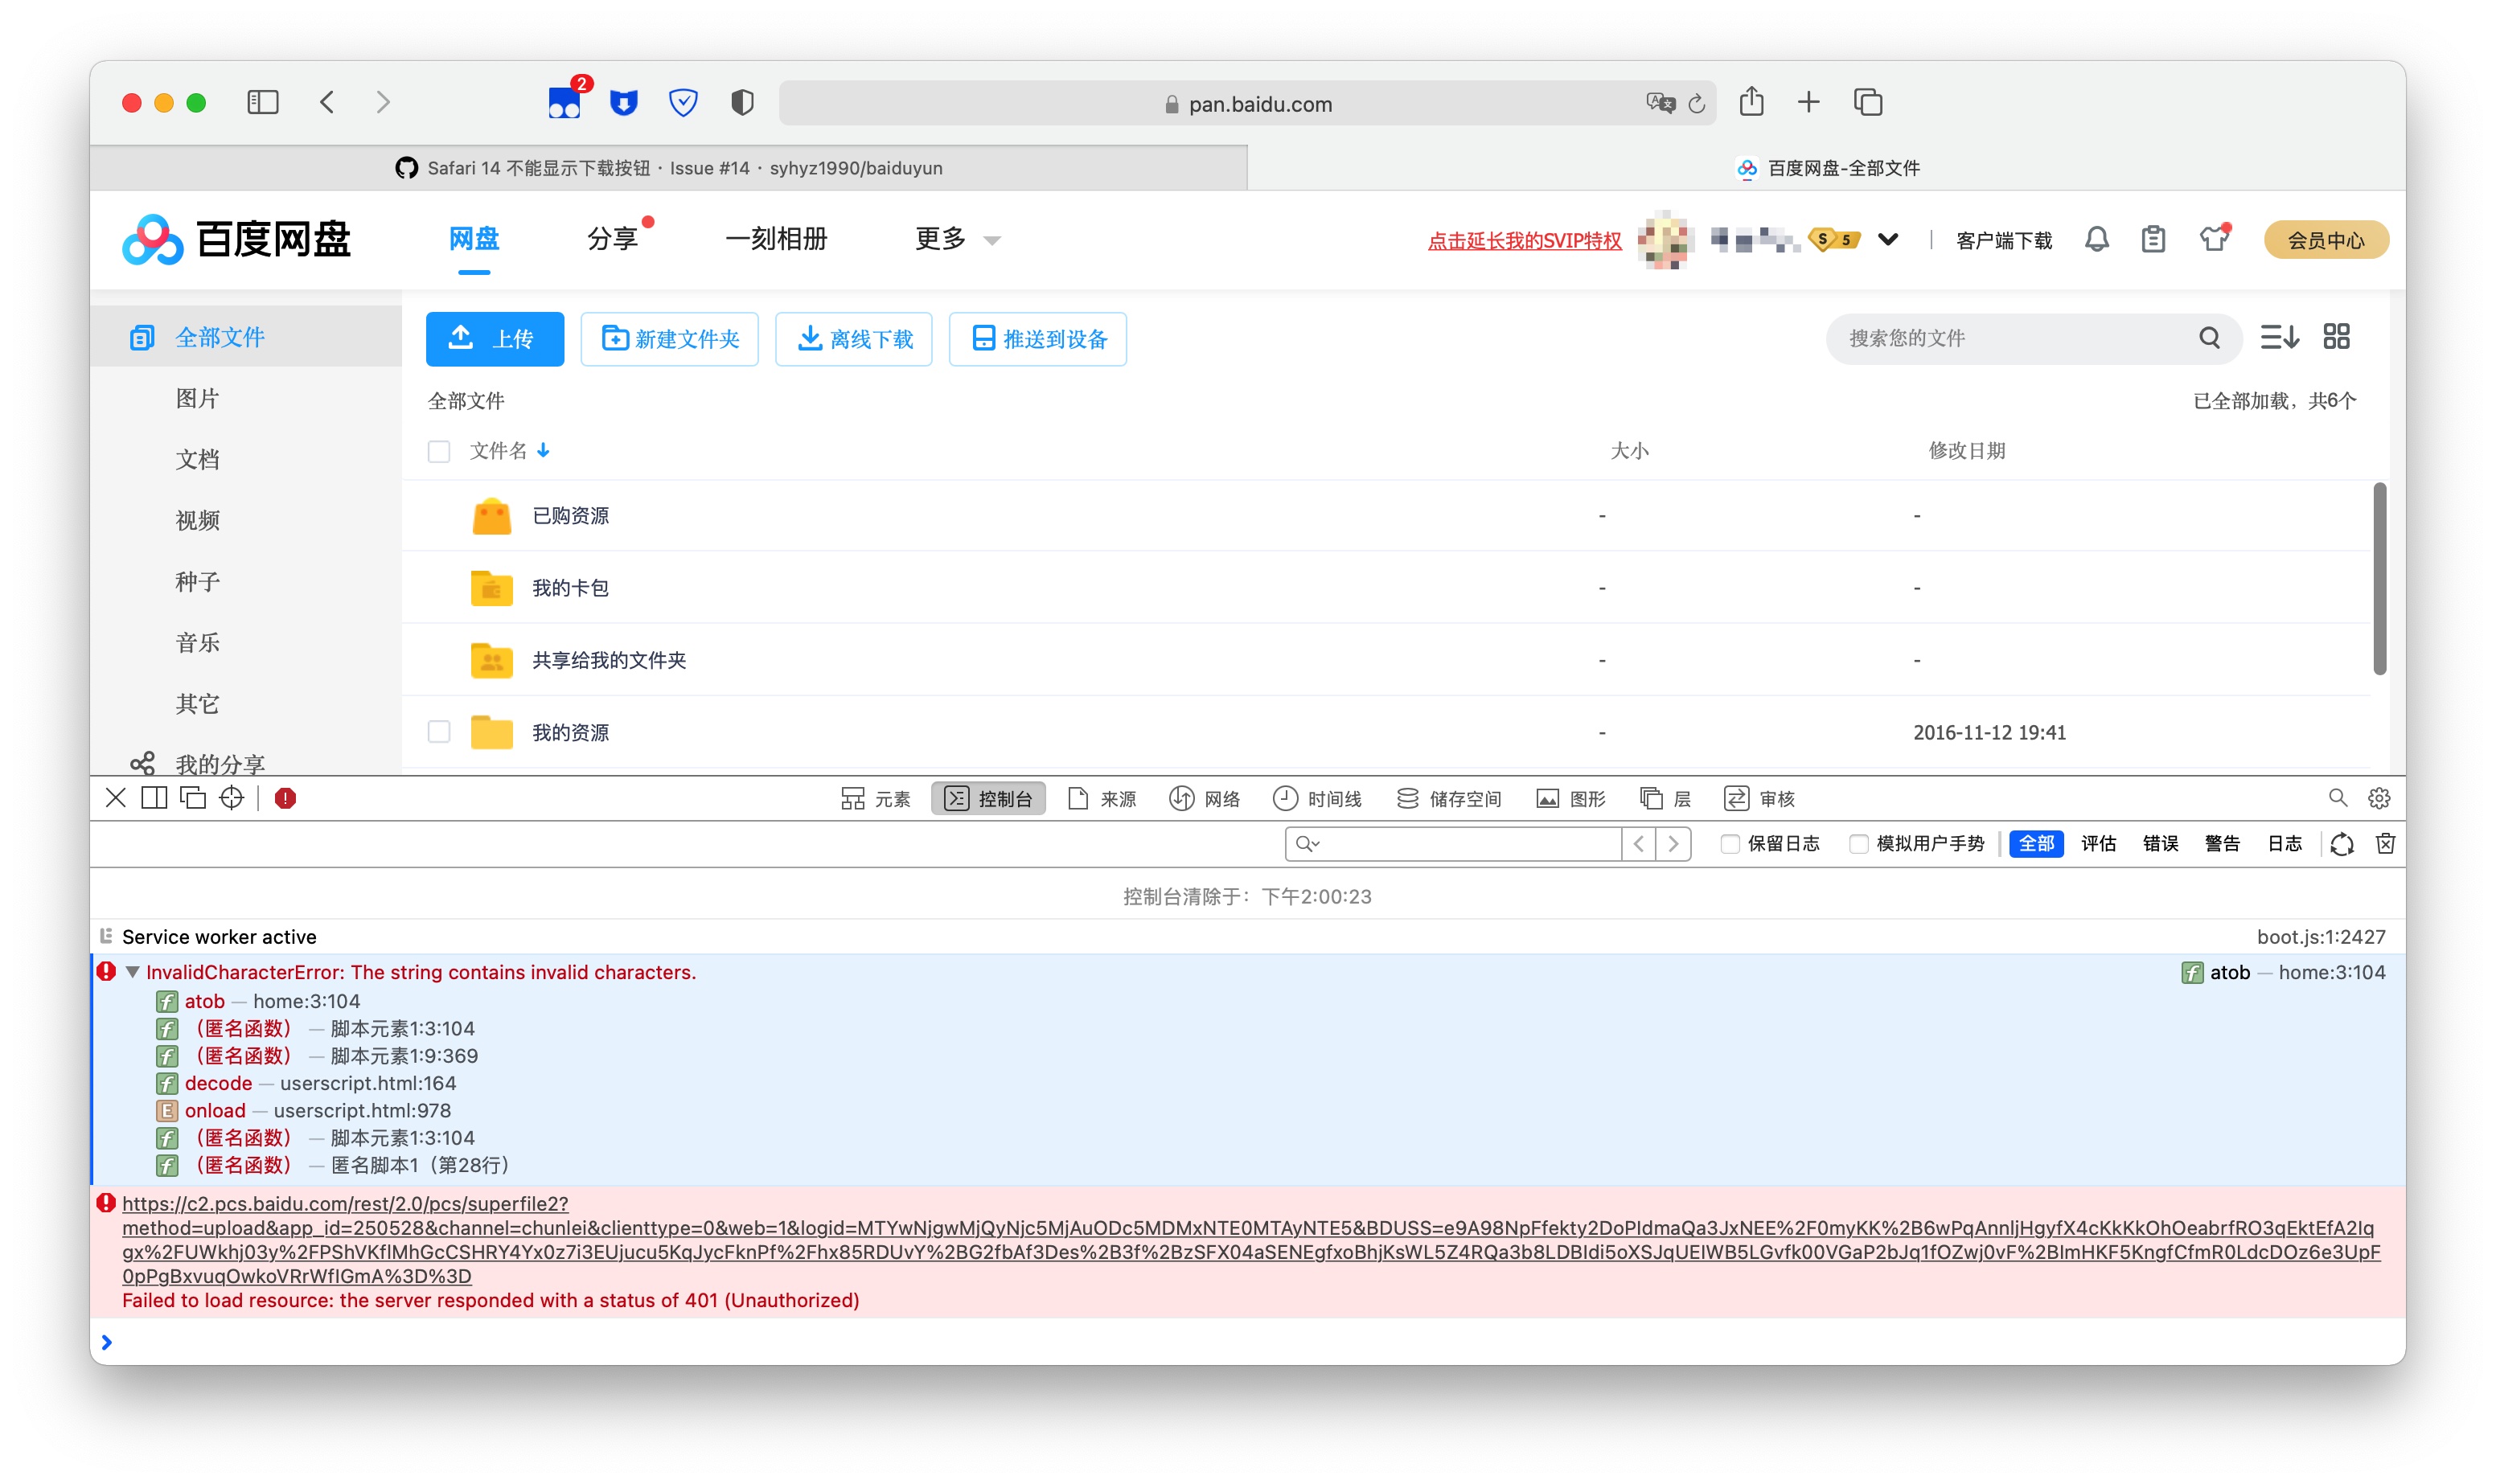The height and width of the screenshot is (1484, 2496).
Task: Open the user account dropdown chevron
Action: tap(1887, 240)
